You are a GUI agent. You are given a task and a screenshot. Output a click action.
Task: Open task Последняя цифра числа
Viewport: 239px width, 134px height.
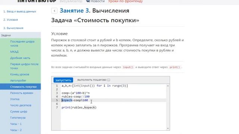tap(22, 44)
